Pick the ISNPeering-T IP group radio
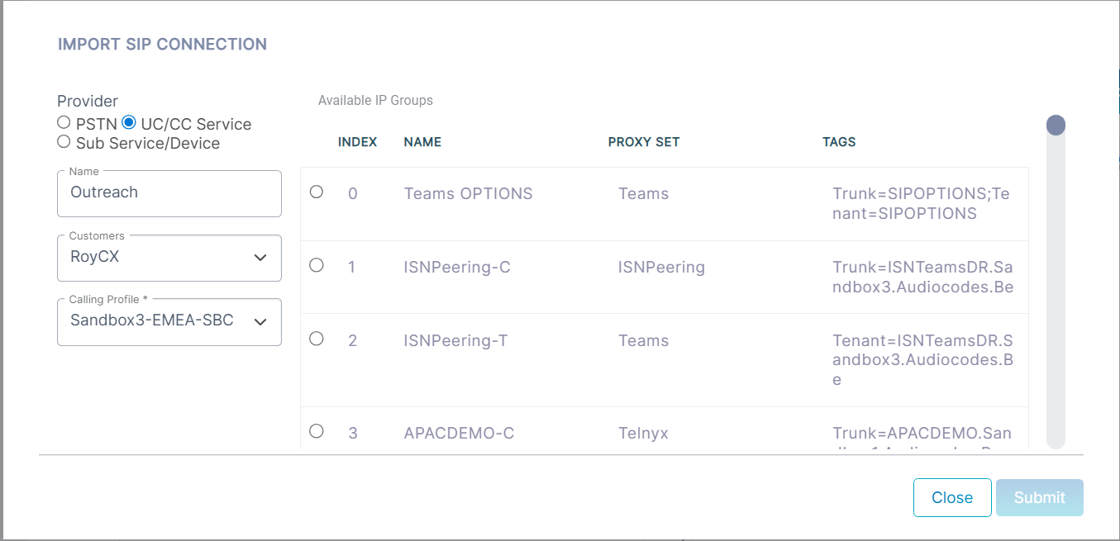 tap(316, 339)
